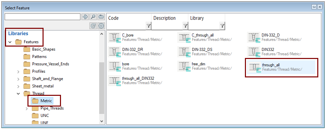Click the Library column filter icon

pyautogui.click(x=222, y=26)
